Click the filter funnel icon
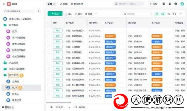The width and height of the screenshot is (187, 111). (157, 14)
